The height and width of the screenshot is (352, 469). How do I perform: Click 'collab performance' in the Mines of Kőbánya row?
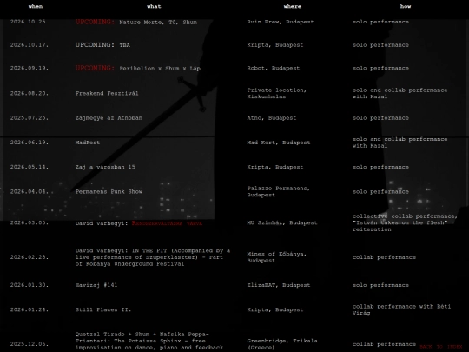click(385, 257)
